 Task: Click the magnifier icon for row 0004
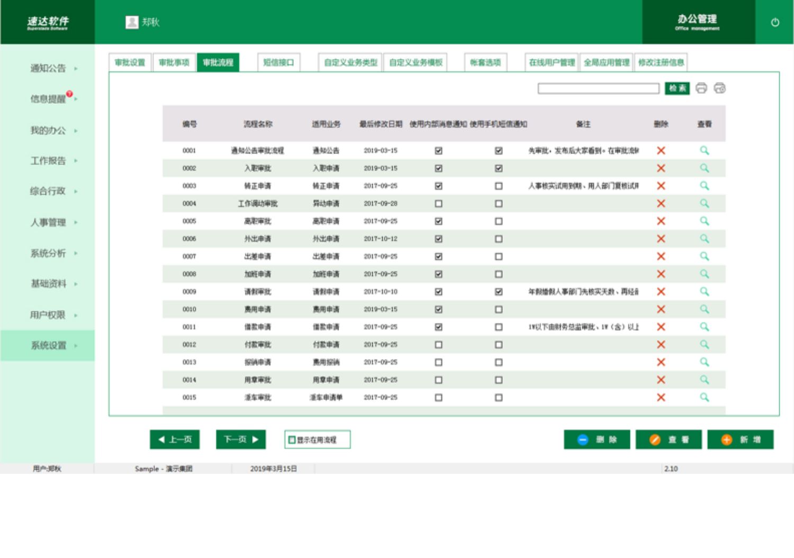[705, 203]
